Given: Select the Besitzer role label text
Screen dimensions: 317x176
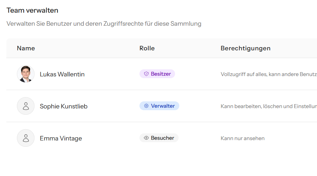Looking at the screenshot, I should pos(161,74).
